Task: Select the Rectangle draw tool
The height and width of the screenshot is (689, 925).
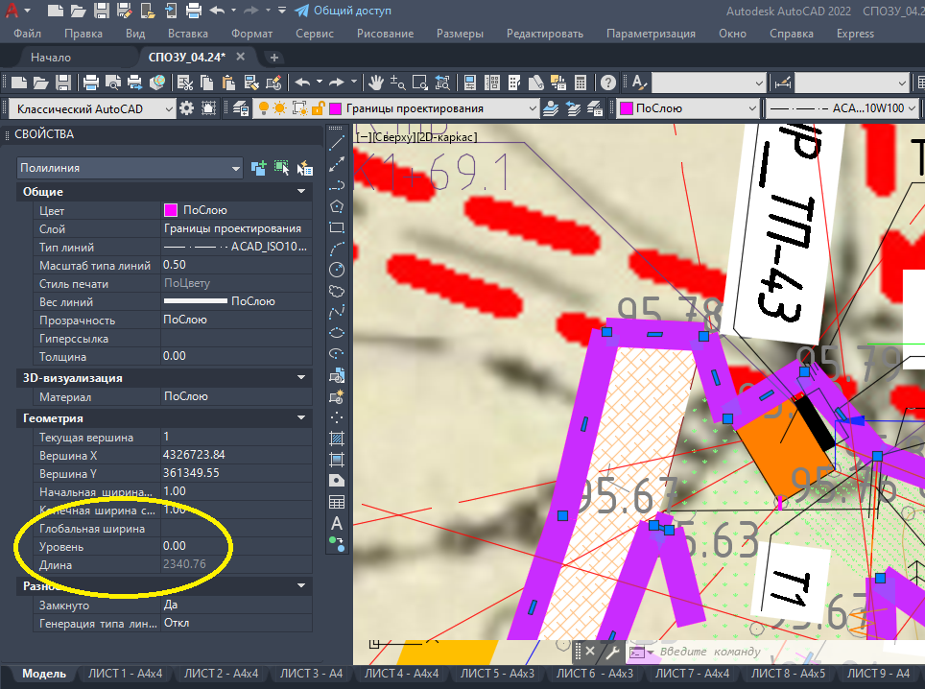Action: (336, 227)
